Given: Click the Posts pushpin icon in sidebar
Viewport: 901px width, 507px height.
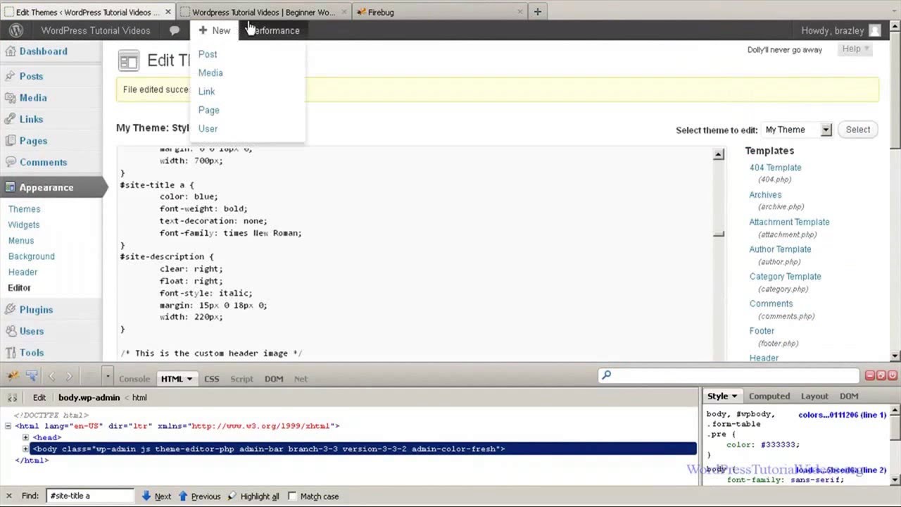Looking at the screenshot, I should [x=10, y=76].
